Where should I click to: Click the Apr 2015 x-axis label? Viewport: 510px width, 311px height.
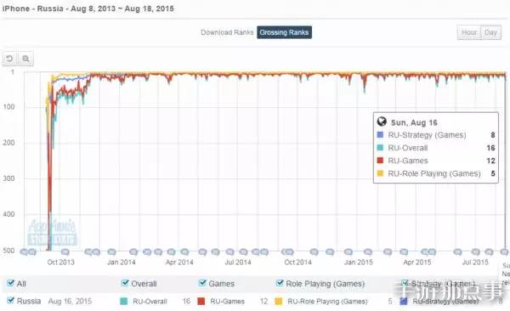pyautogui.click(x=417, y=263)
